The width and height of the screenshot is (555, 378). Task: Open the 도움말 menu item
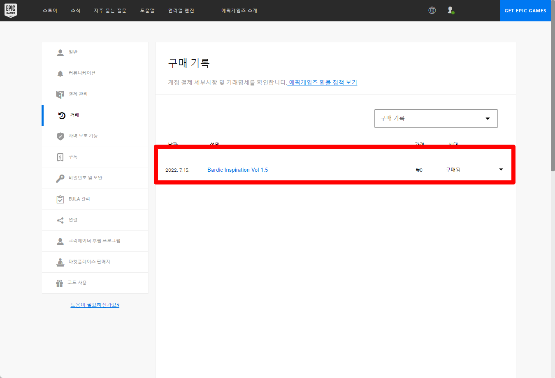click(x=147, y=11)
